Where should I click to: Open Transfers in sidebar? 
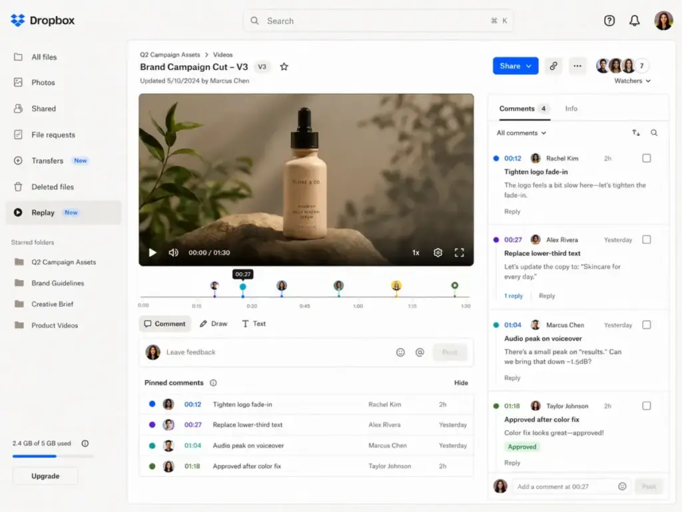[63, 161]
